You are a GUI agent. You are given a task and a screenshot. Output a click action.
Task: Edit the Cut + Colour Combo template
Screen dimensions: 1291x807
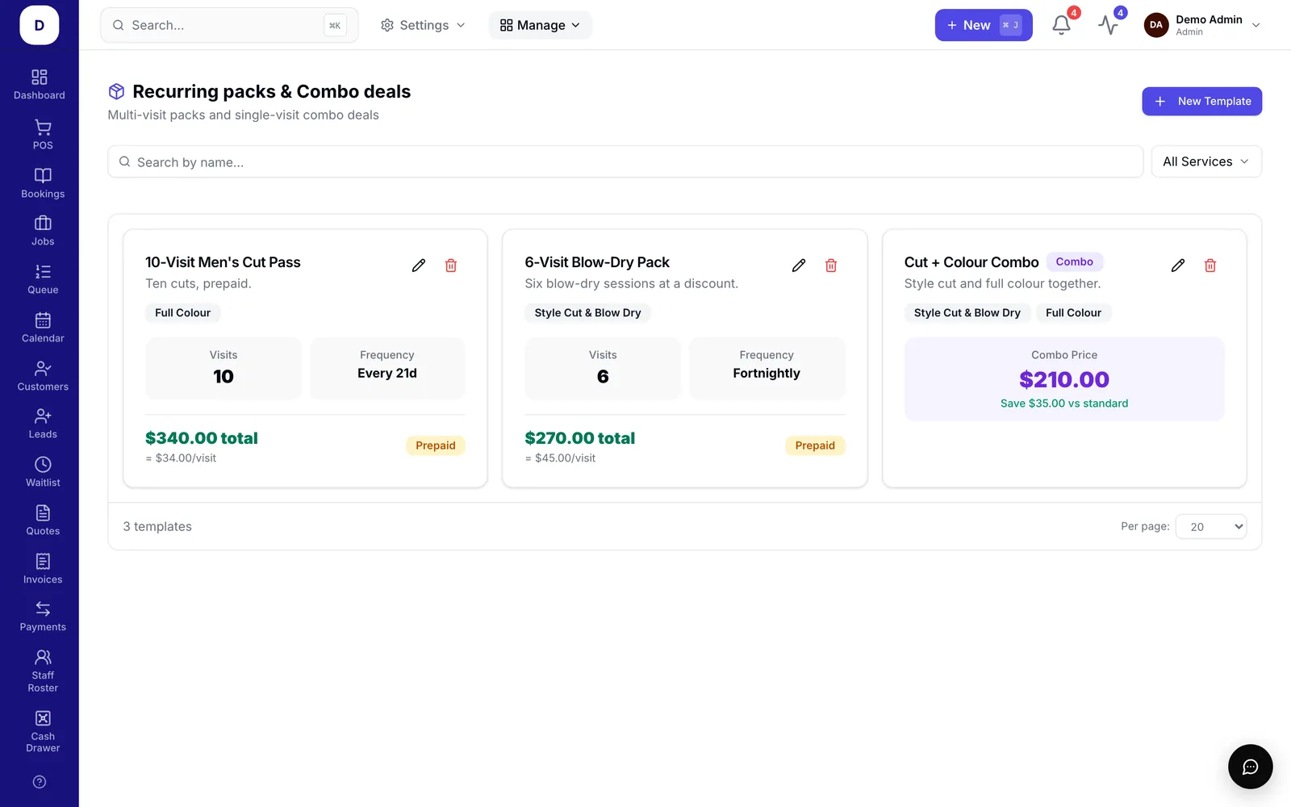tap(1178, 266)
